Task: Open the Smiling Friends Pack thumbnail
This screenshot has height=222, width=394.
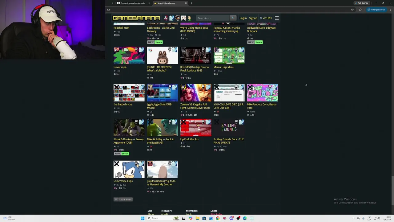Action: 229,128
